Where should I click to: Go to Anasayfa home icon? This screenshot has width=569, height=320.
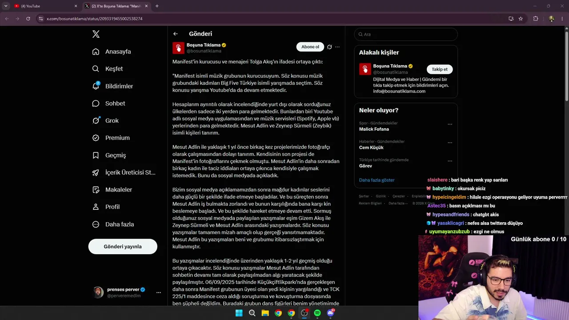(96, 52)
